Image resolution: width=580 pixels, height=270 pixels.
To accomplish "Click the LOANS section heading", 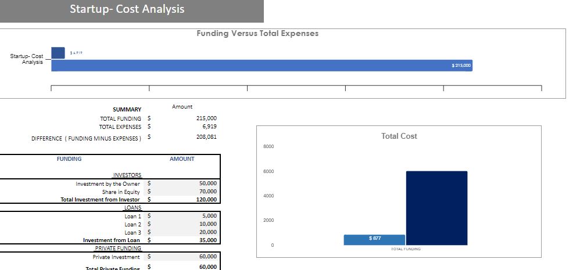I will click(x=133, y=208).
